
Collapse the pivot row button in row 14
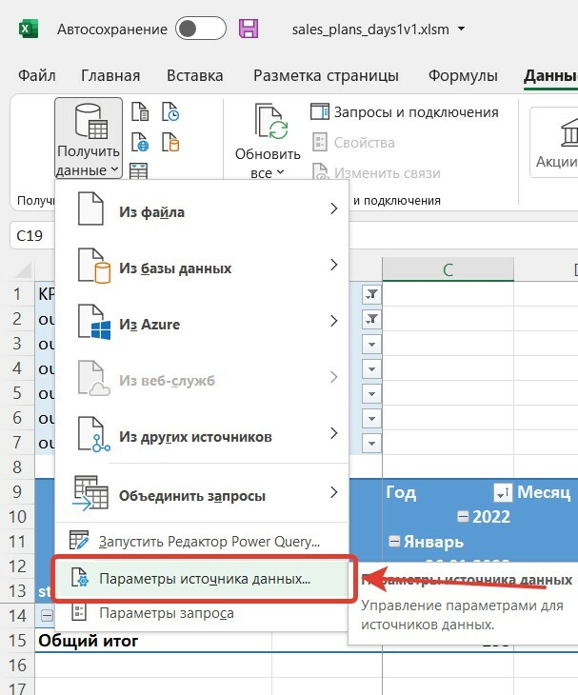click(x=47, y=615)
